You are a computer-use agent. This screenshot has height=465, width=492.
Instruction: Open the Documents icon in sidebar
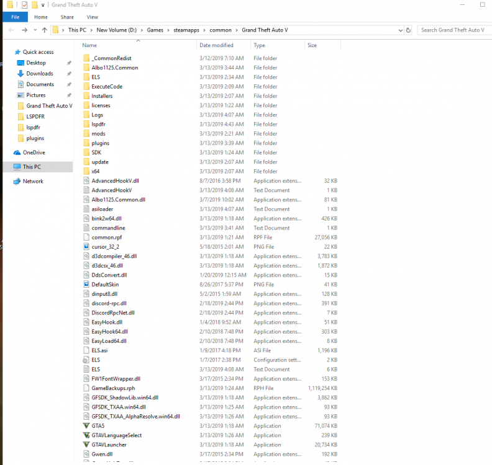20,84
